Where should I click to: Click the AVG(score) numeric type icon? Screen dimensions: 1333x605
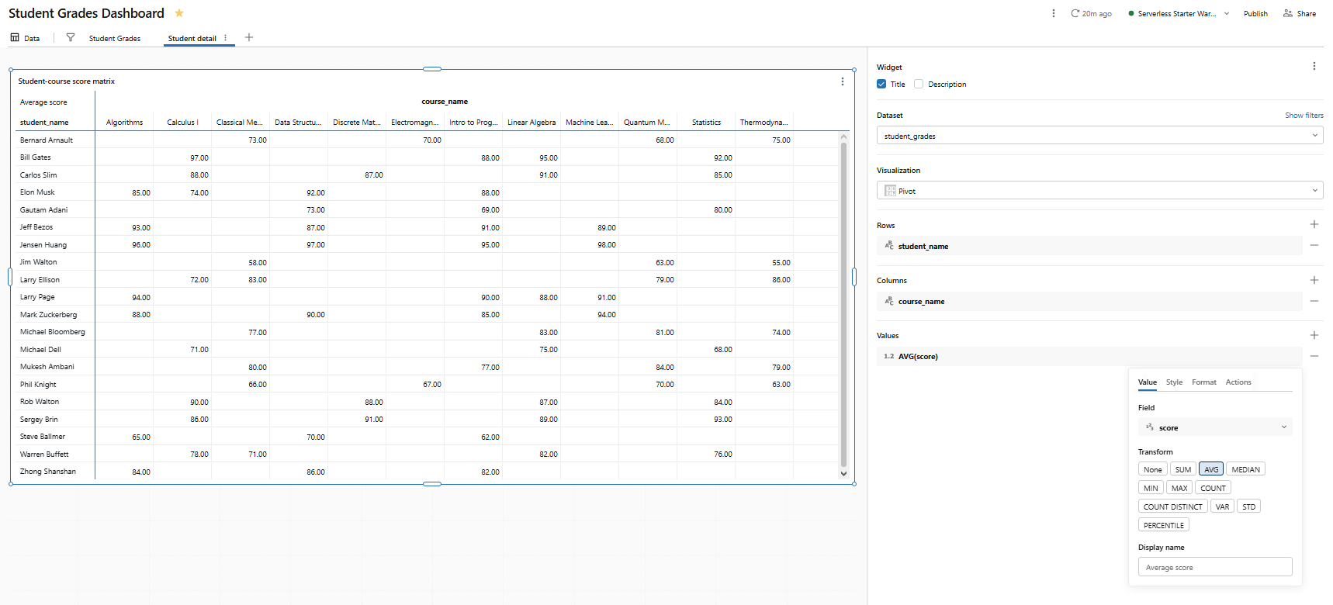click(x=889, y=356)
